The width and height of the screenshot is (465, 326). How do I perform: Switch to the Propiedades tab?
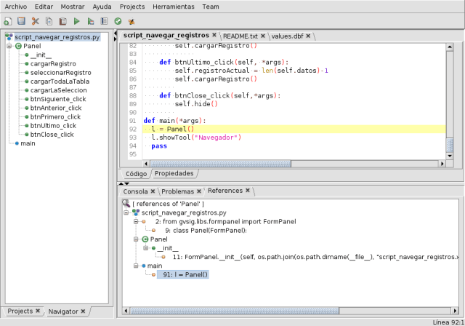tap(174, 174)
